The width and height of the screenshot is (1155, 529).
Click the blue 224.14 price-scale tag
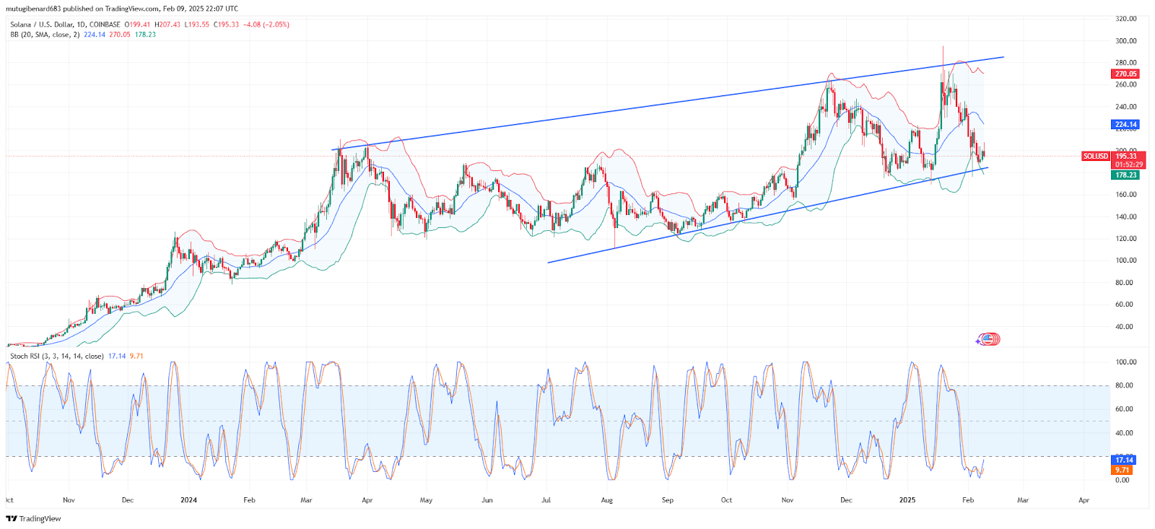pyautogui.click(x=1125, y=124)
